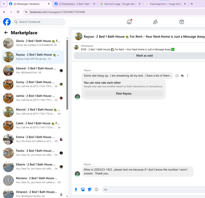Click Edward's listing thumbnail
This screenshot has width=205, height=198.
(8, 71)
